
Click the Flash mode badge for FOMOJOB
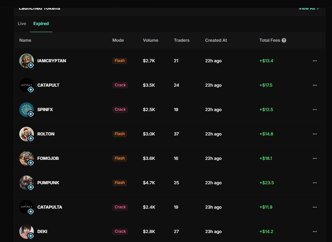[x=120, y=158]
